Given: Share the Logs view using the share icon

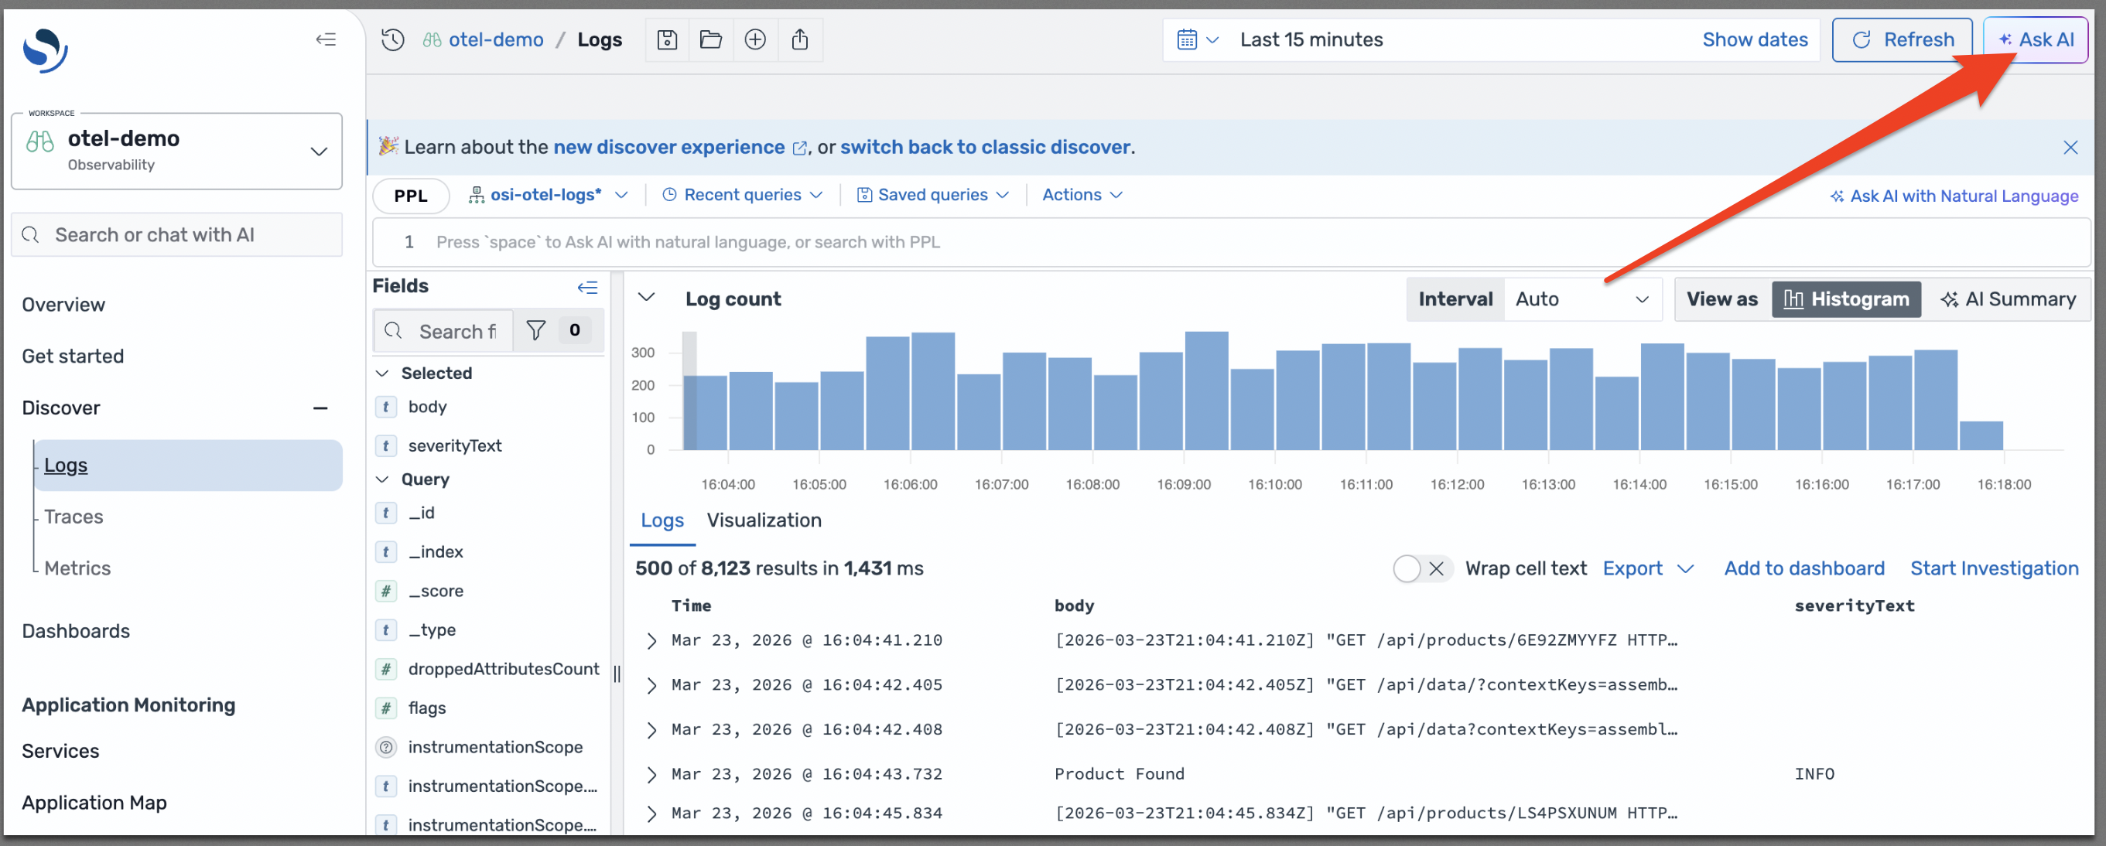Looking at the screenshot, I should 800,39.
